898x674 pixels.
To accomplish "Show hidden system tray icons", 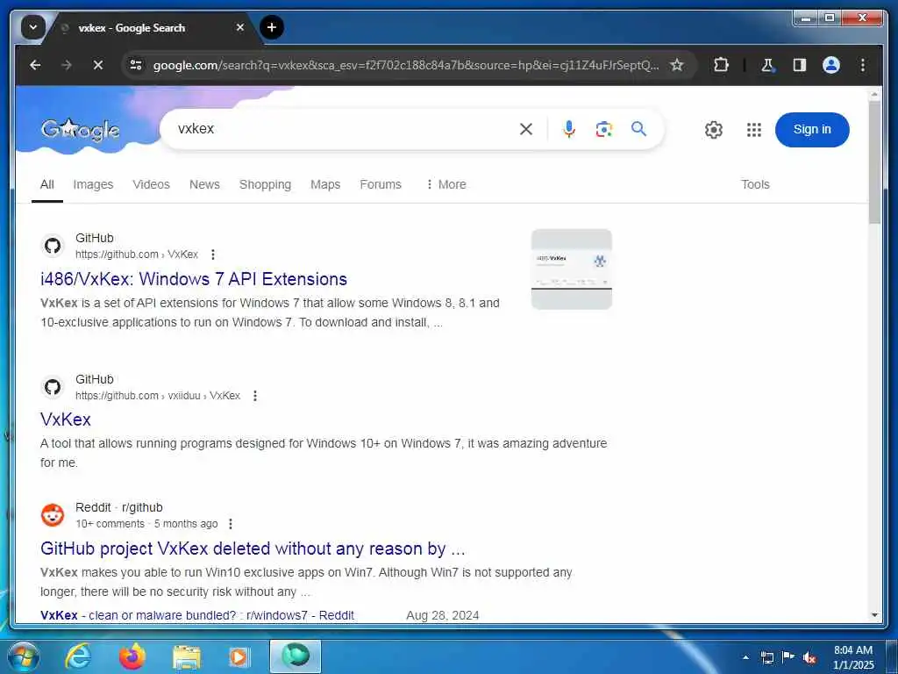I will (745, 657).
